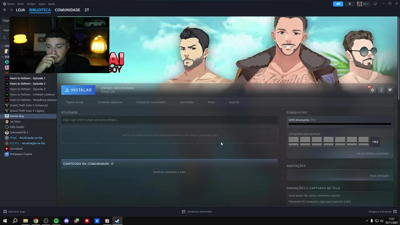Open the Exibir menu
The height and width of the screenshot is (225, 400).
tap(21, 4)
